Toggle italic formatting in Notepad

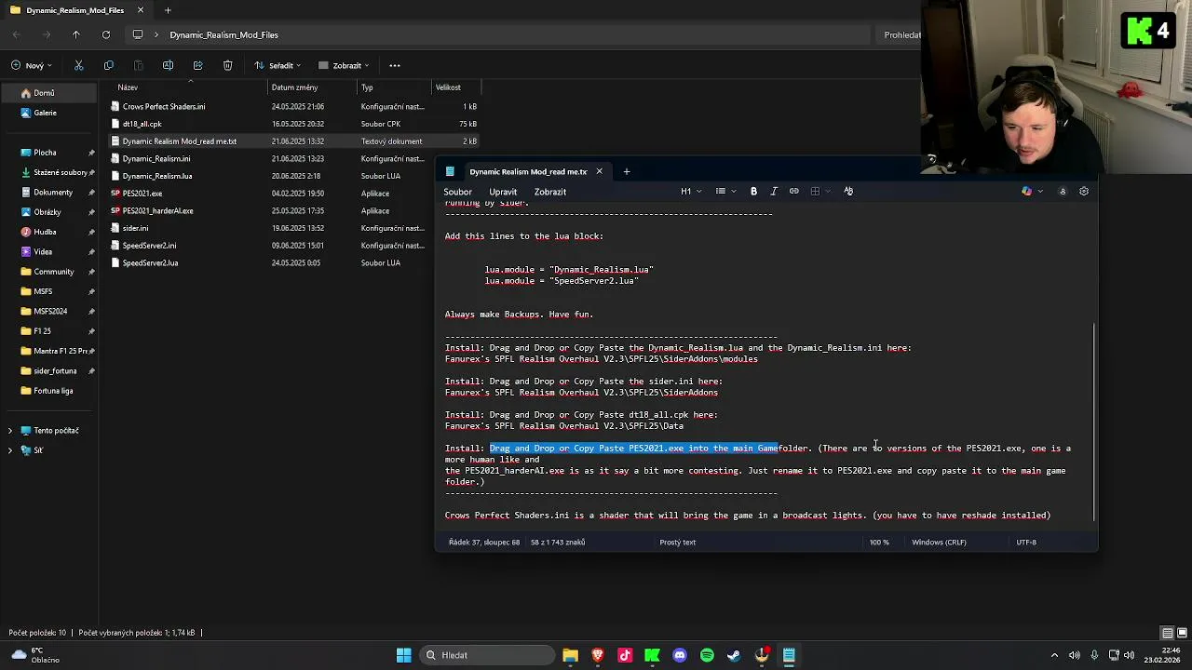(x=774, y=191)
